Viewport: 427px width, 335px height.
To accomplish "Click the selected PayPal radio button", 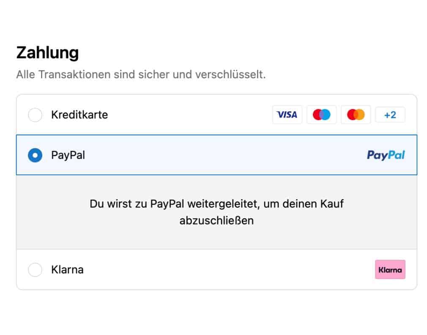I will coord(35,155).
